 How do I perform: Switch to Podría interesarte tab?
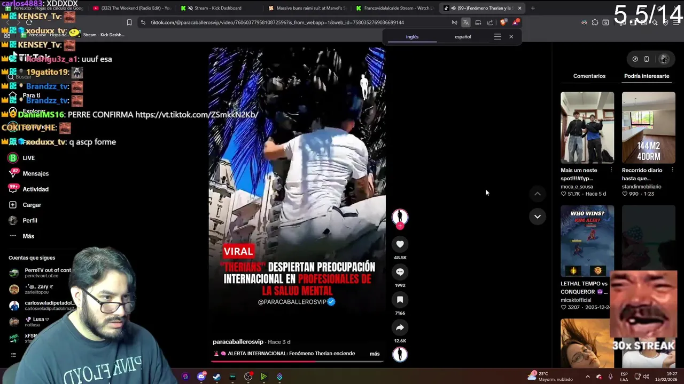click(647, 76)
